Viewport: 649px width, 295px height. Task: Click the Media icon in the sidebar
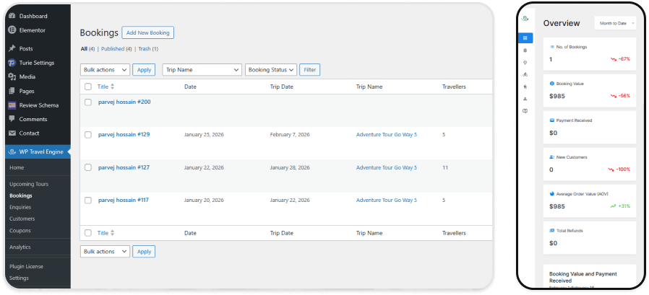click(12, 76)
